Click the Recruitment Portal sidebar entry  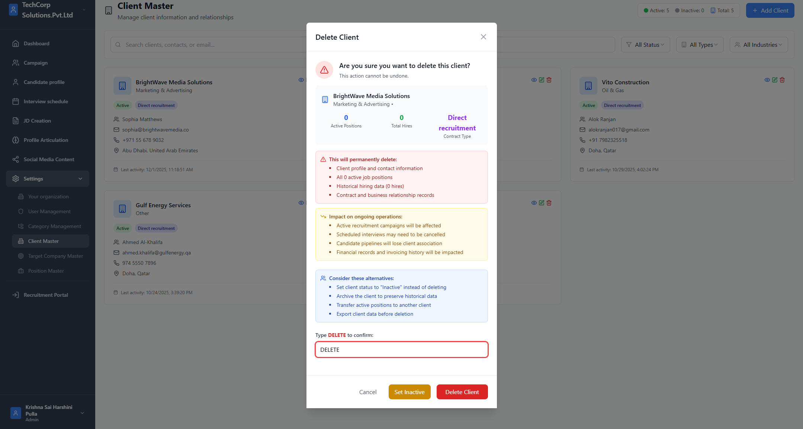pyautogui.click(x=45, y=295)
